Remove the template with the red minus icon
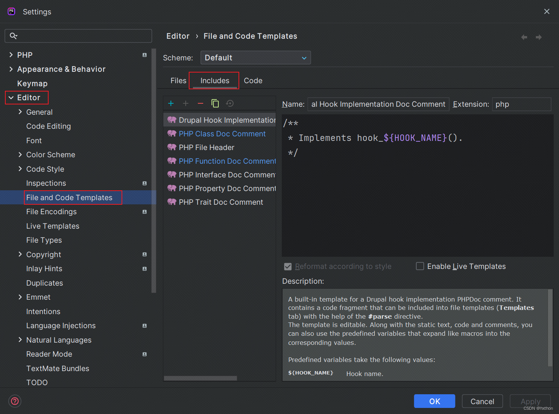The width and height of the screenshot is (559, 414). pyautogui.click(x=201, y=103)
